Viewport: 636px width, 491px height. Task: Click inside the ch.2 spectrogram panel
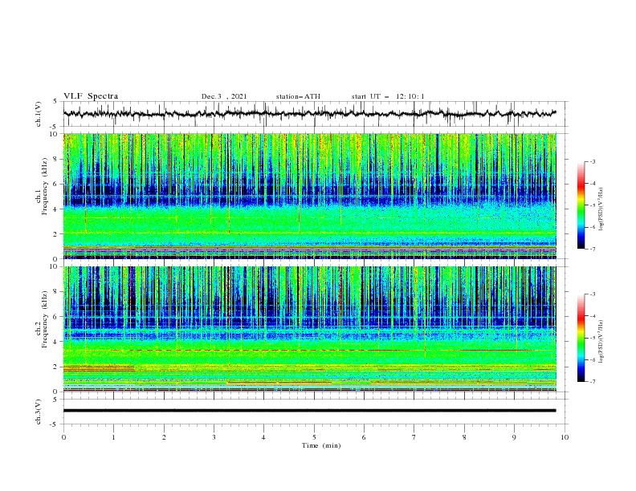coord(310,329)
